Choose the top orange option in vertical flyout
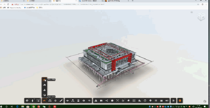Viewport: 210px width, 108px height. 45,80
